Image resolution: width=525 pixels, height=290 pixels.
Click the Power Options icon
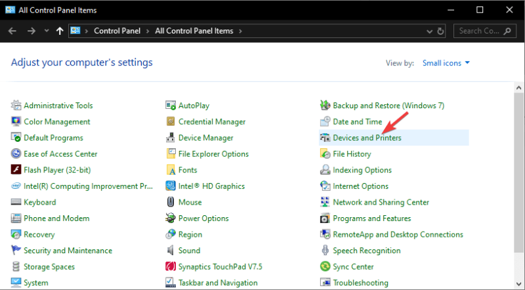click(171, 218)
